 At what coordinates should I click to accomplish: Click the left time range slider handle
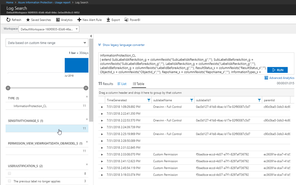(x=8, y=88)
